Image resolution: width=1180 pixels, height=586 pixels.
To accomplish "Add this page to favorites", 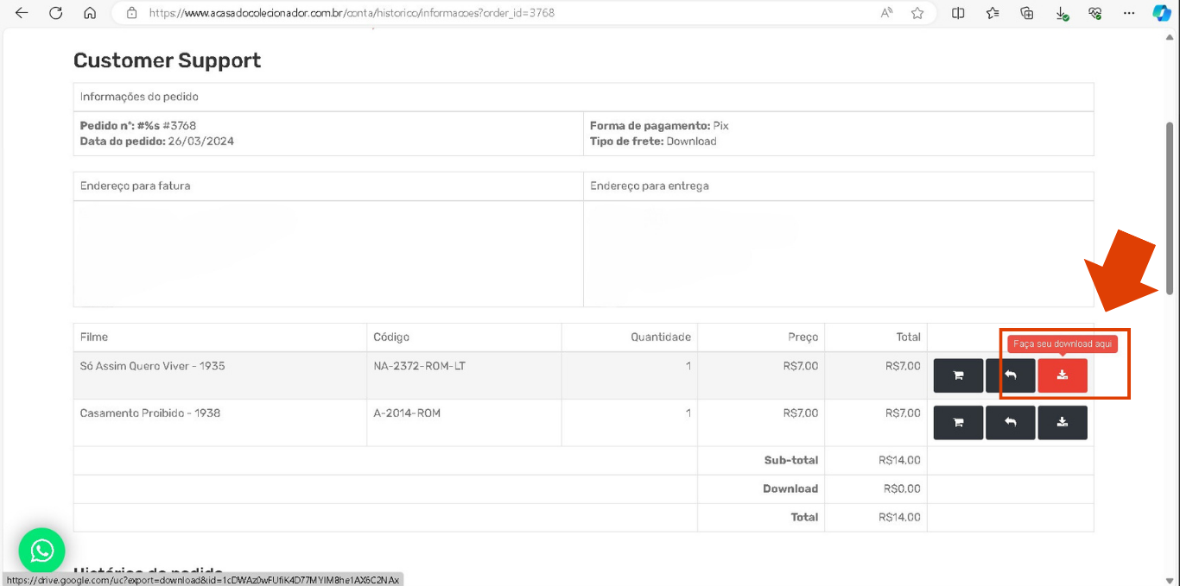I will pos(917,13).
